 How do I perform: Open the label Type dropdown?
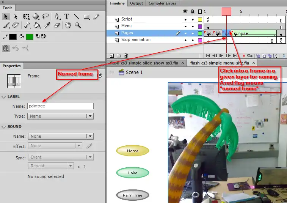(61, 116)
